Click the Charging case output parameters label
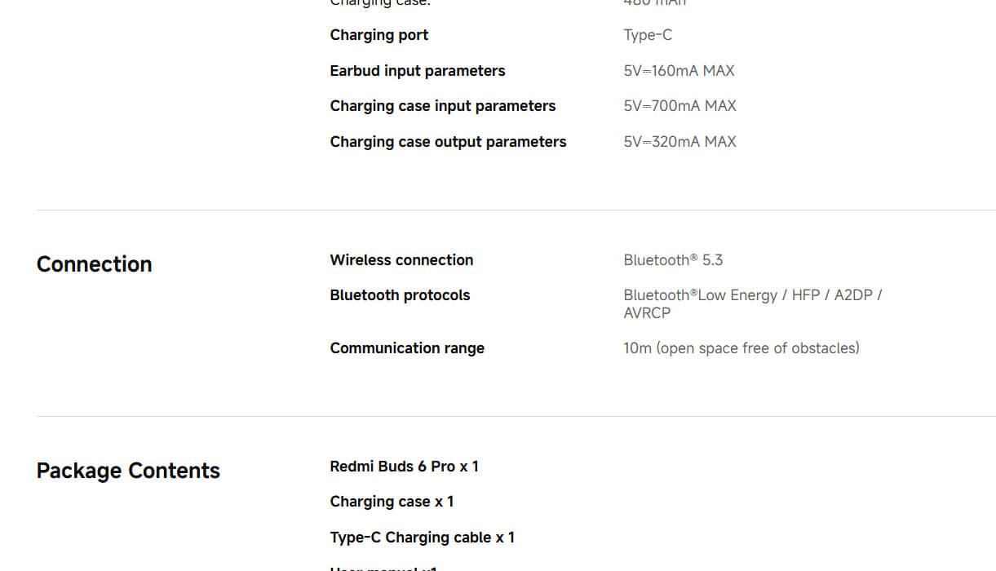Image resolution: width=996 pixels, height=571 pixels. [448, 142]
